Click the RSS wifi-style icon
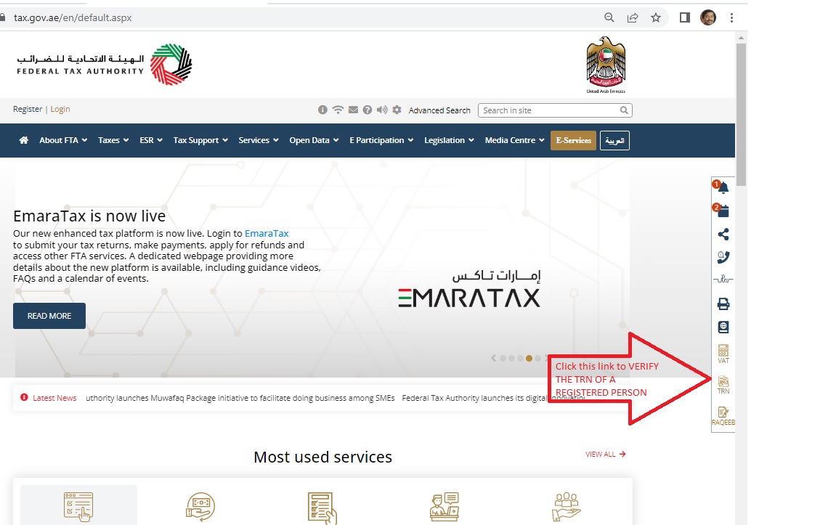 click(x=338, y=110)
